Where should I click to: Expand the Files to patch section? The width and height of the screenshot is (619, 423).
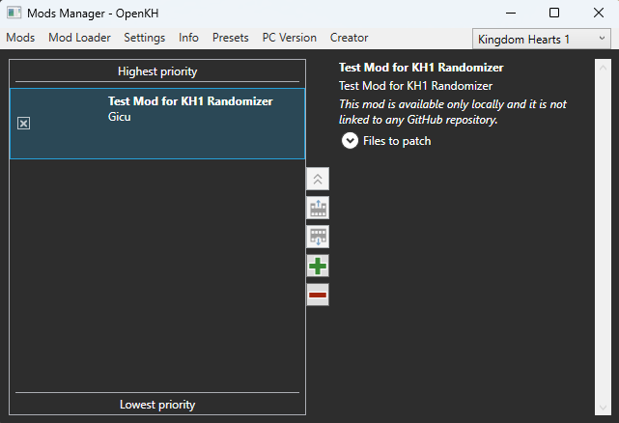350,141
